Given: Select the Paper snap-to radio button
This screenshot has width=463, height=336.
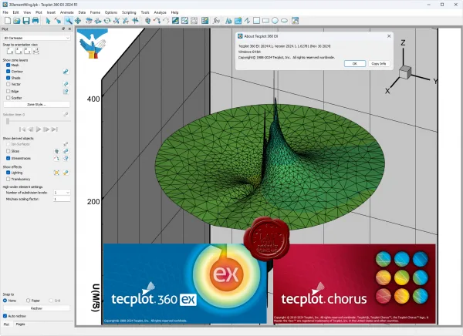Looking at the screenshot, I should 28,301.
